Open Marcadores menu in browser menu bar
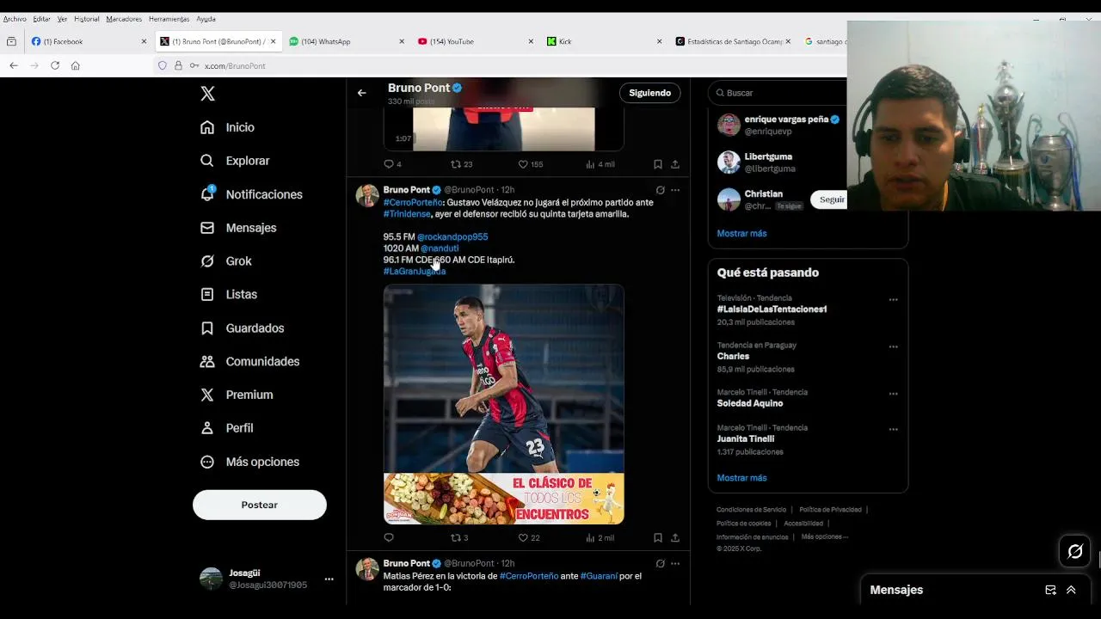 [x=125, y=19]
